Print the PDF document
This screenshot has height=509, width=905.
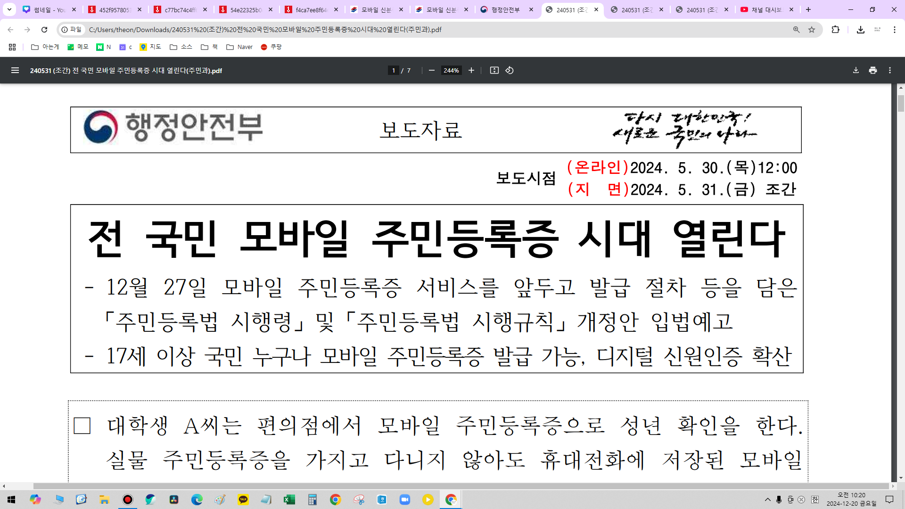[x=873, y=70]
